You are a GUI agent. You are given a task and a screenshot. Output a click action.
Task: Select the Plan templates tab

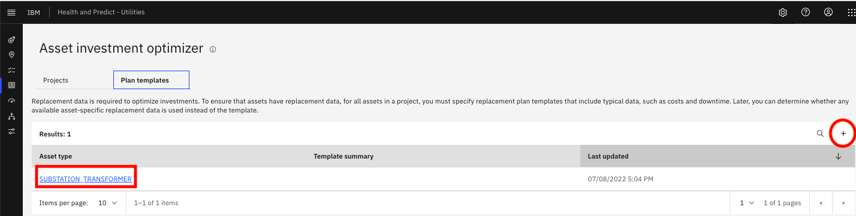pos(151,80)
